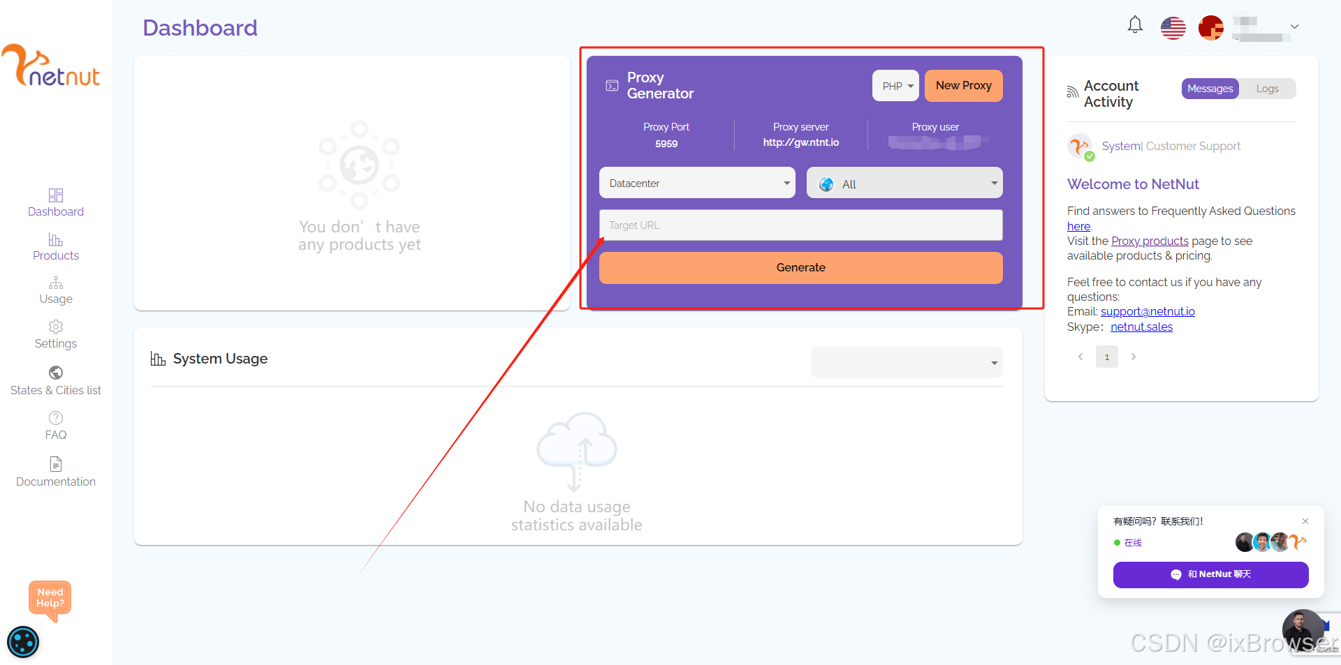Click the Account Activity feed icon
The height and width of the screenshot is (665, 1341).
[1073, 92]
